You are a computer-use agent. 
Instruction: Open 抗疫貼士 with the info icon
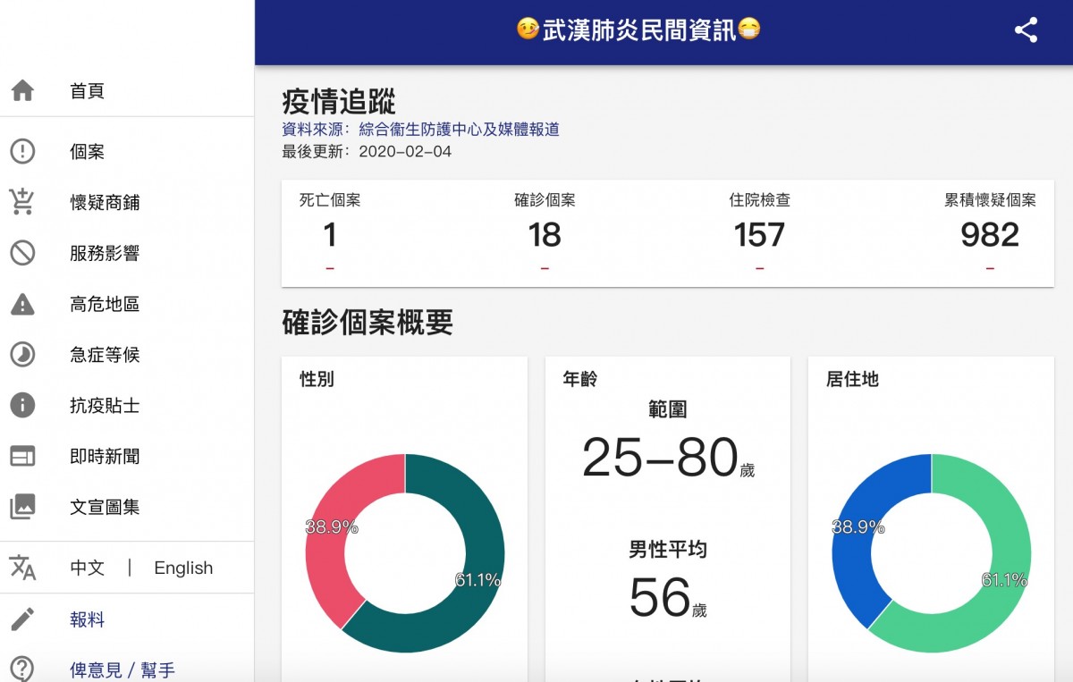click(x=21, y=406)
